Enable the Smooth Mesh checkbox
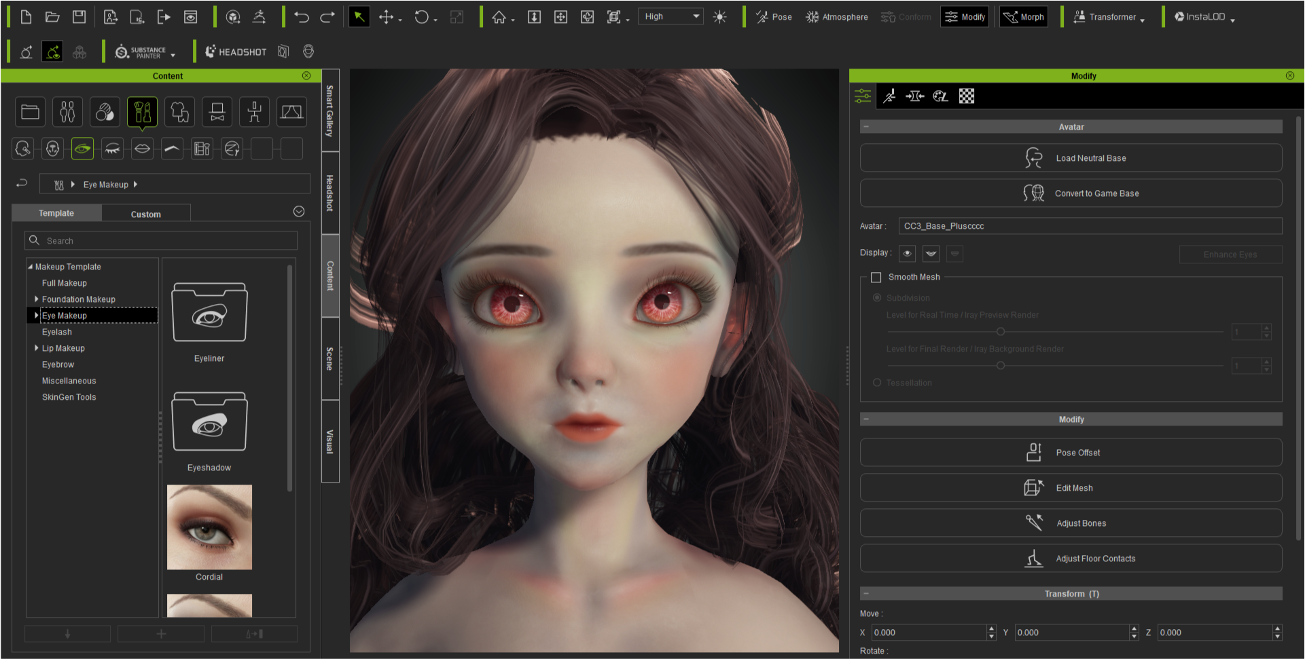 coord(876,277)
